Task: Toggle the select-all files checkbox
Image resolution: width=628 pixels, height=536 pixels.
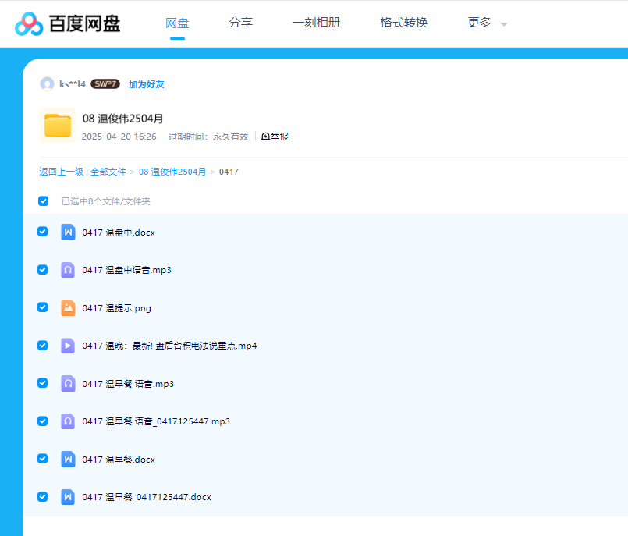Action: 44,201
